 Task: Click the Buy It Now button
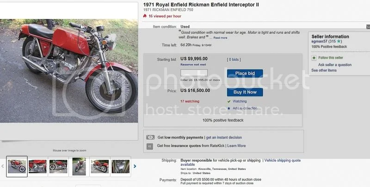point(245,92)
